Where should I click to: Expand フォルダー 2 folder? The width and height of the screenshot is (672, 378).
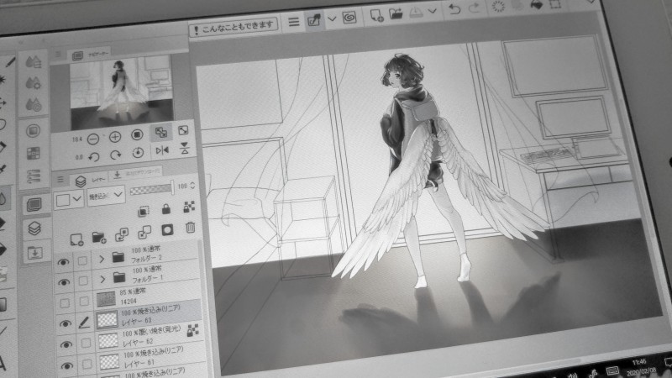coord(102,259)
